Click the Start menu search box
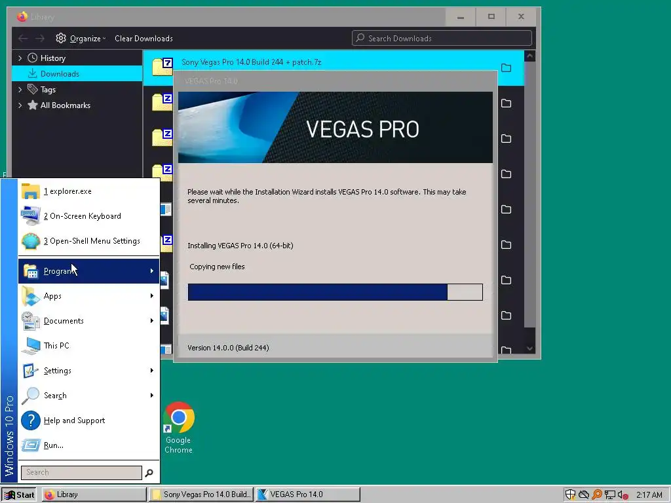 pos(81,473)
